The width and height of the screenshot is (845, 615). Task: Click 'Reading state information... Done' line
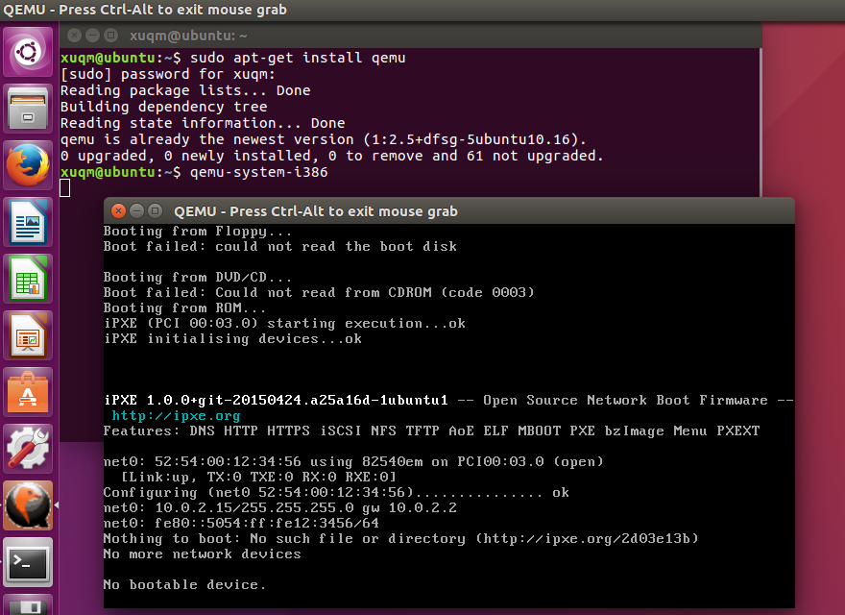coord(203,123)
